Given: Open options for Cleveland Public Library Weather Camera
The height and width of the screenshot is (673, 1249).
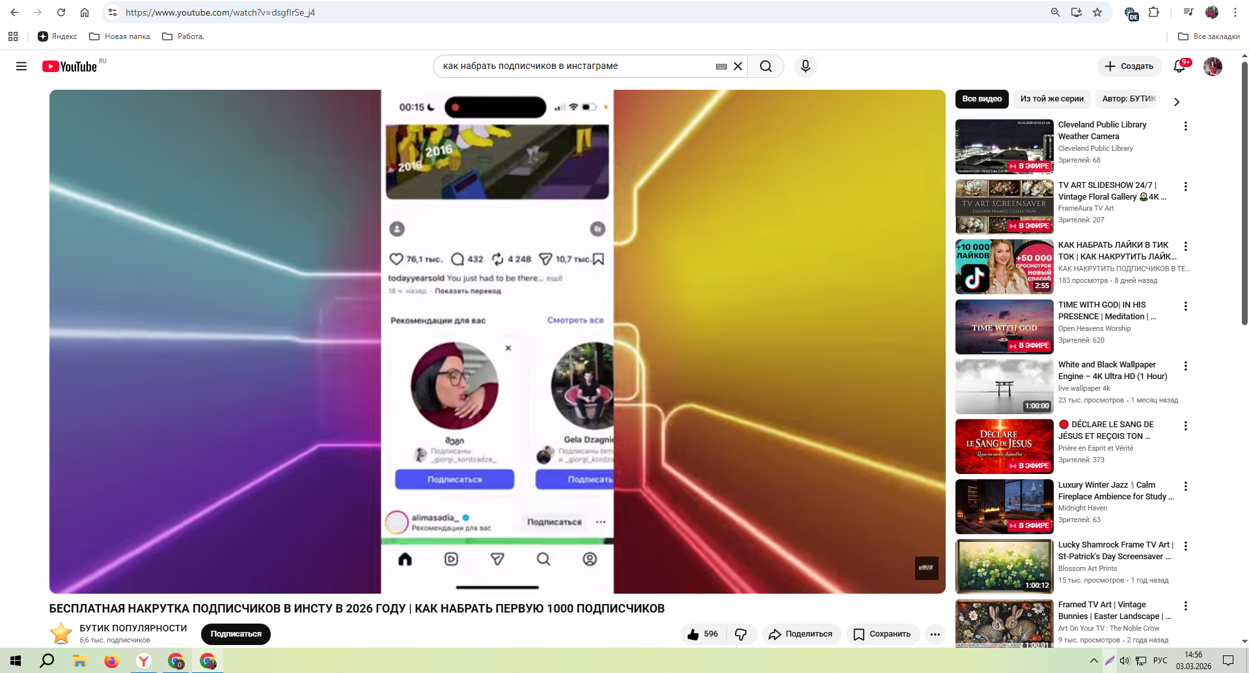Looking at the screenshot, I should (x=1186, y=126).
